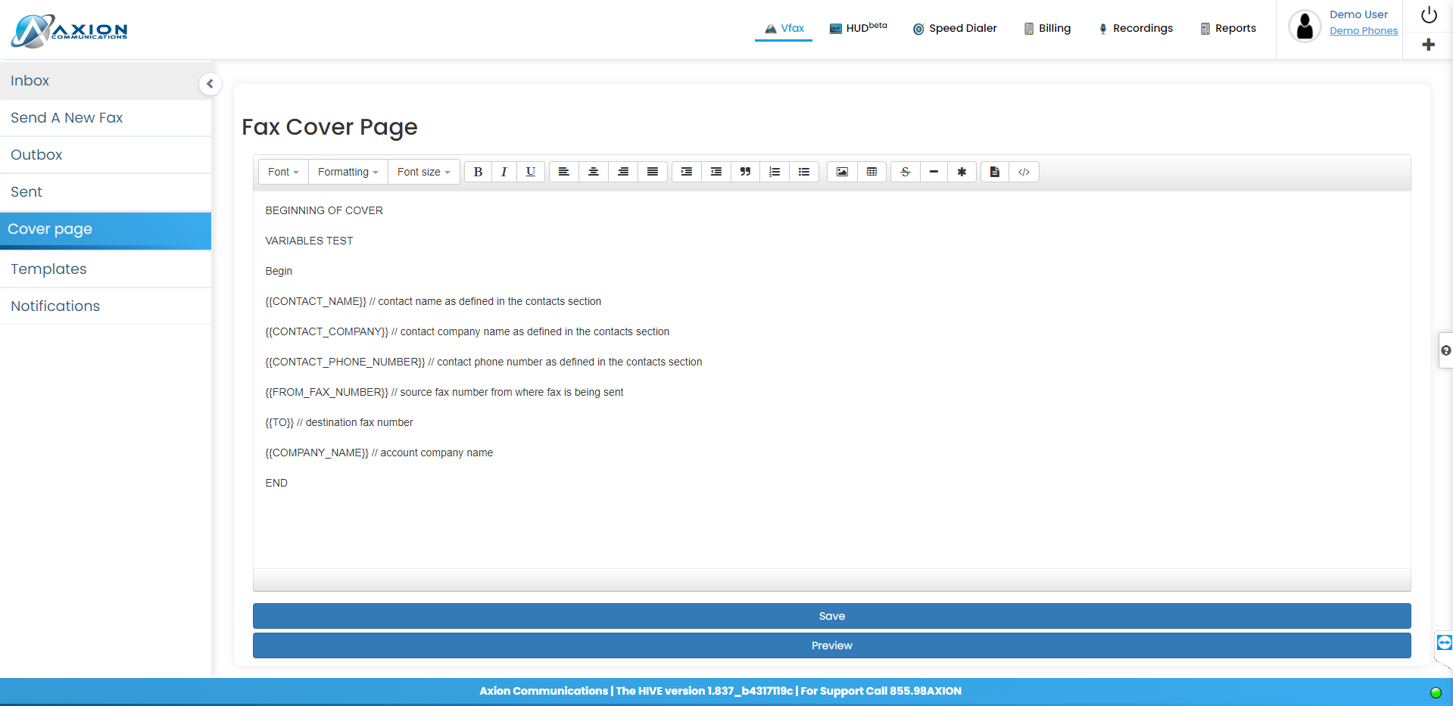Open Templates in the sidebar
The image size is (1453, 706).
coord(105,269)
